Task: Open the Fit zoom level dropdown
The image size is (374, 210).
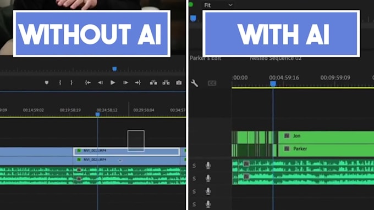Action: click(x=218, y=5)
